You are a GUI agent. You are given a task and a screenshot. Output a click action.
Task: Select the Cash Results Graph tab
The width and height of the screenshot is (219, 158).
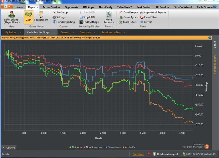click(38, 32)
